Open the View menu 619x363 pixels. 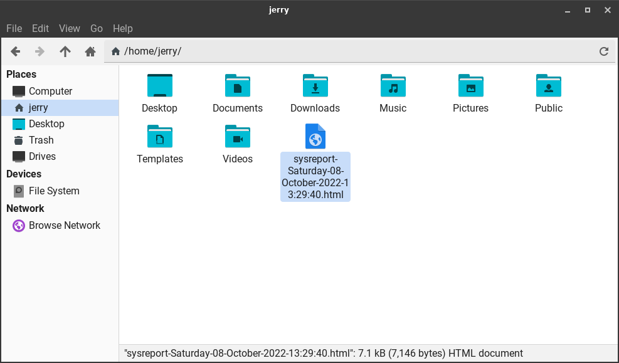(x=70, y=28)
